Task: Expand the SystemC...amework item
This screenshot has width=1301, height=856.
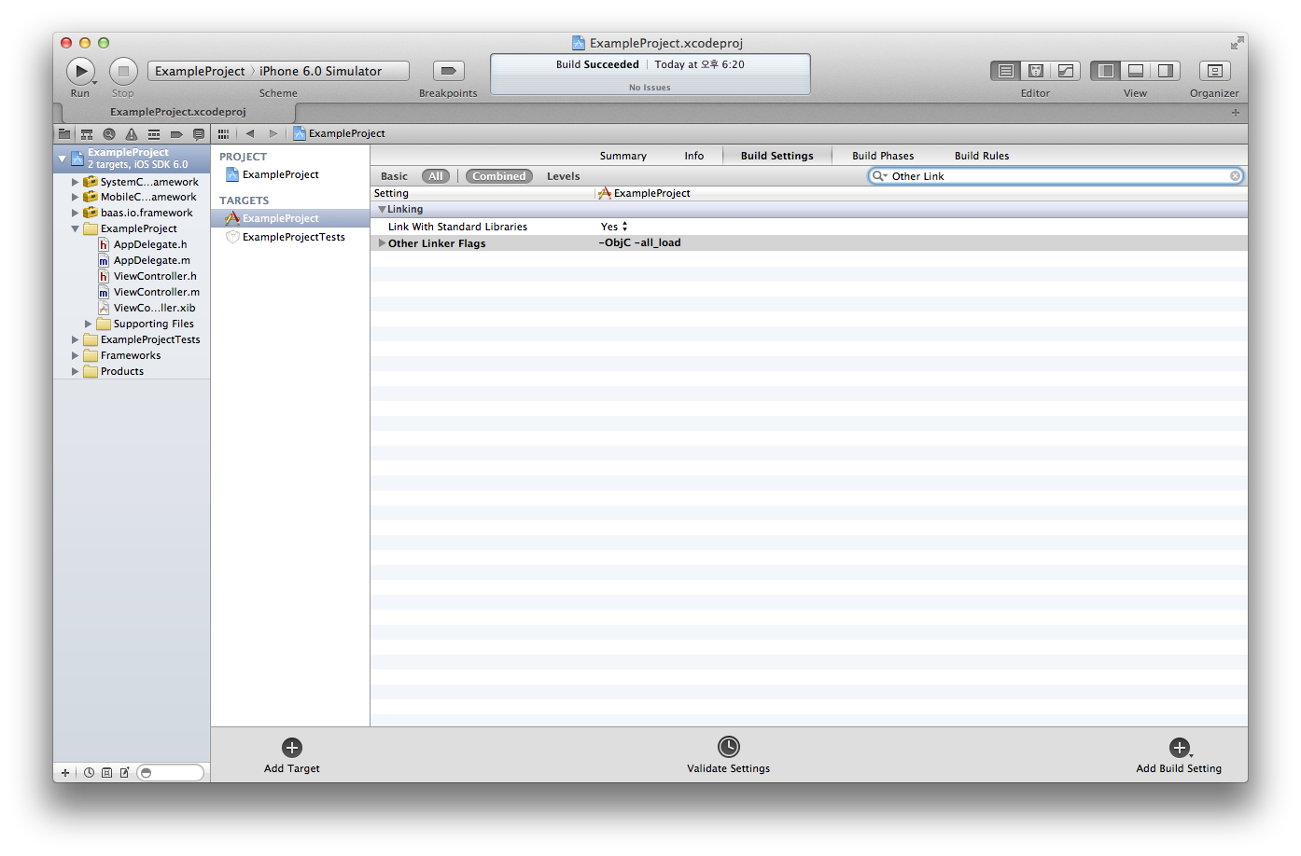Action: tap(76, 182)
